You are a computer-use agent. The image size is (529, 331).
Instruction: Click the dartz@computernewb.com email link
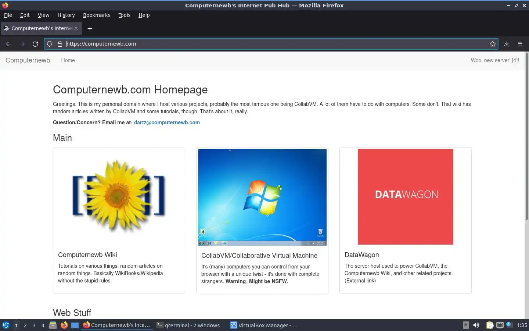click(167, 122)
